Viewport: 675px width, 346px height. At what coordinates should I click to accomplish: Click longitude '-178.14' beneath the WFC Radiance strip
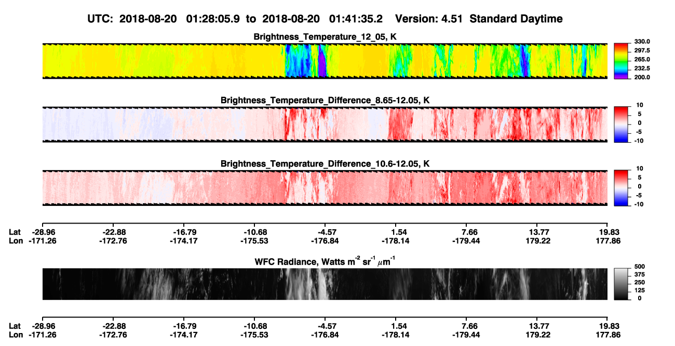[x=396, y=335]
